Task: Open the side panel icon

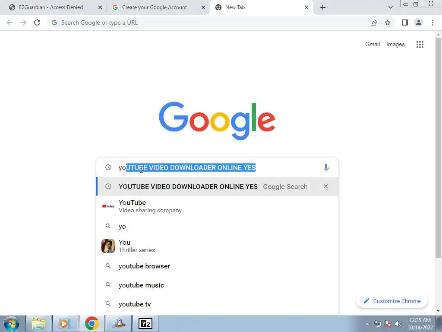Action: (x=405, y=22)
